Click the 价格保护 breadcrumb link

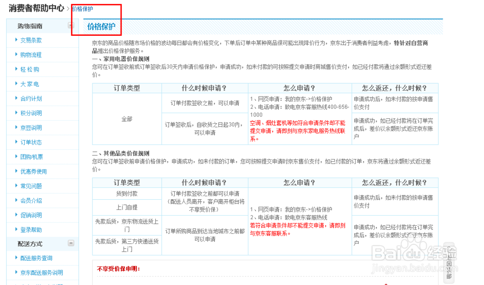[x=82, y=9]
